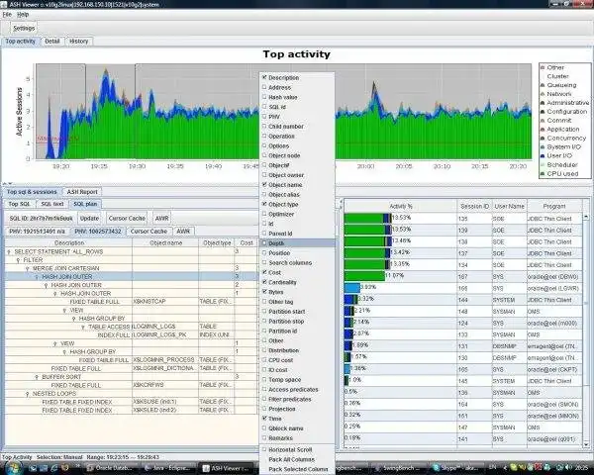Click the Settings button

pyautogui.click(x=24, y=28)
